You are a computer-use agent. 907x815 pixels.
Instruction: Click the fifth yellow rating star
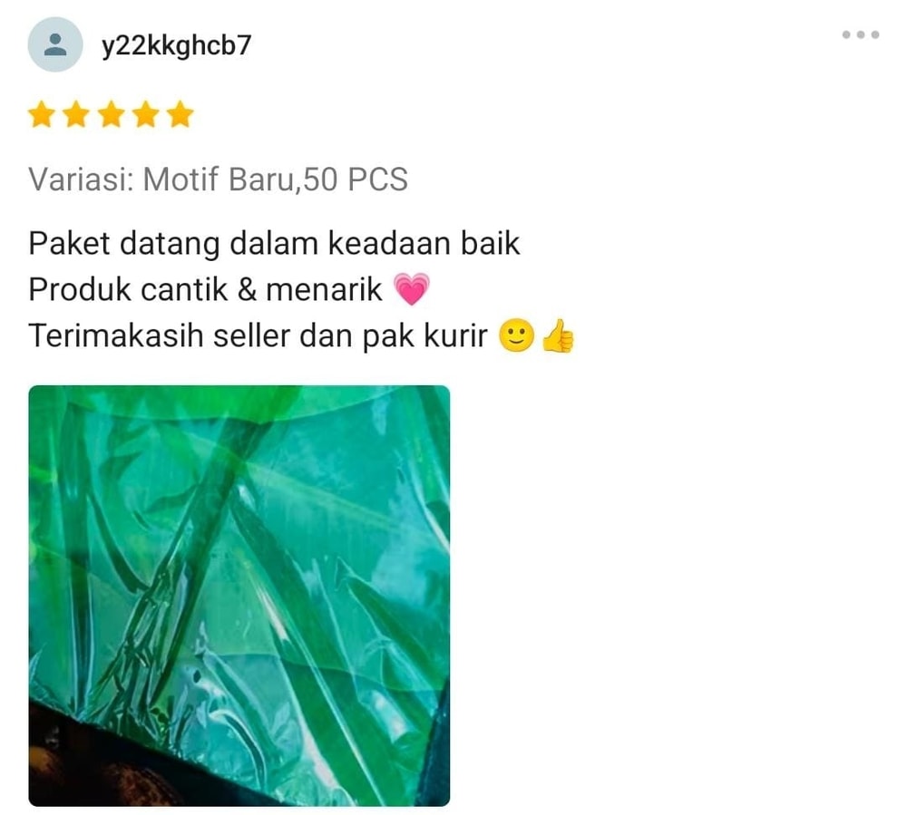point(180,114)
